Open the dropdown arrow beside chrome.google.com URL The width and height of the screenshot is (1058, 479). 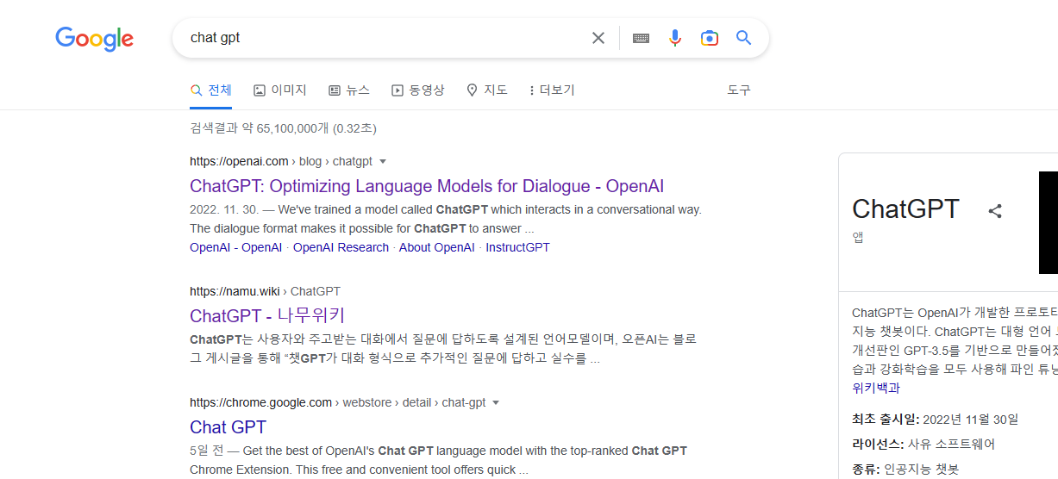pyautogui.click(x=496, y=402)
